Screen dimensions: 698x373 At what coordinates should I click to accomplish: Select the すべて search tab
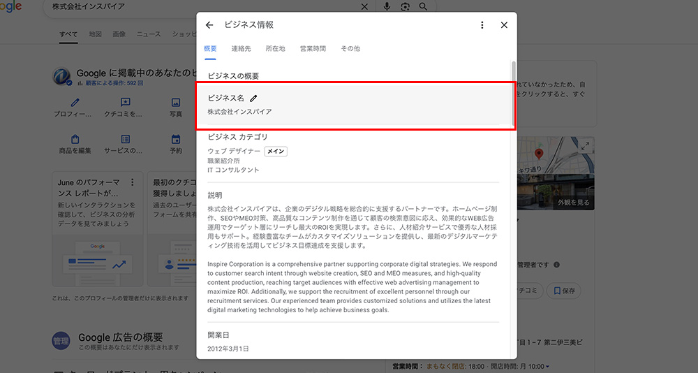[x=68, y=34]
